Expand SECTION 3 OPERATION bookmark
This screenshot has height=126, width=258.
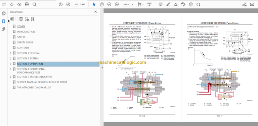click(x=11, y=64)
